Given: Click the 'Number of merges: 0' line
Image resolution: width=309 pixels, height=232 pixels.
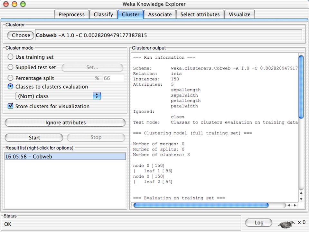Looking at the screenshot, I should (159, 144).
